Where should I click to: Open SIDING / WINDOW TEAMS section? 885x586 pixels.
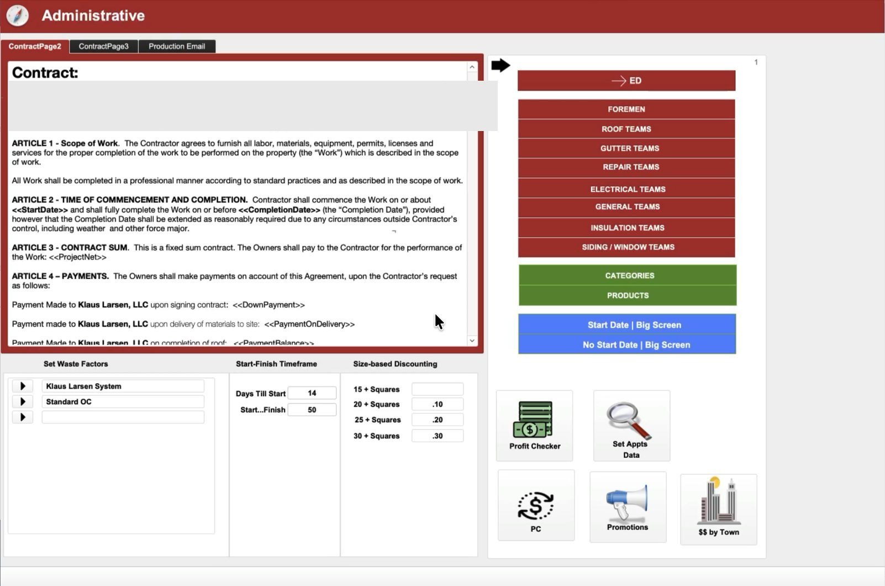(626, 247)
